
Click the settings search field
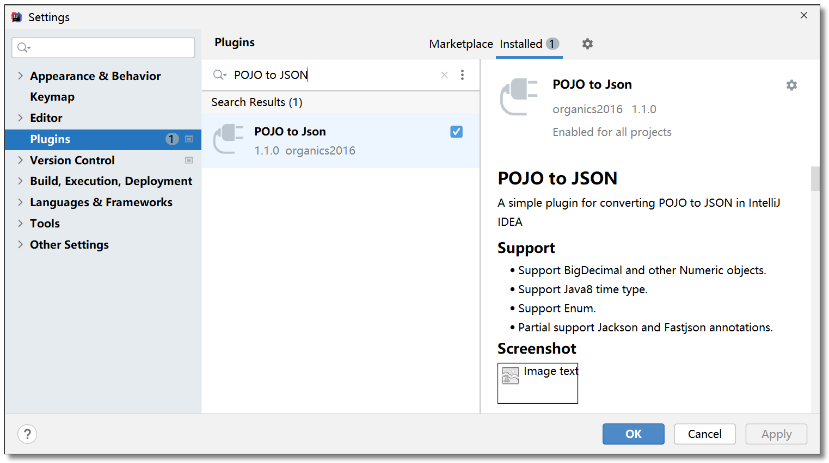click(103, 48)
